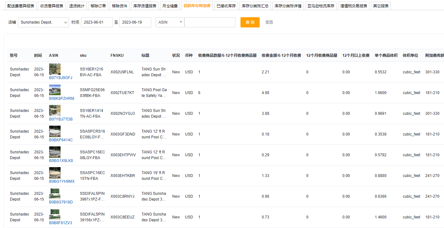The width and height of the screenshot is (444, 228).
Task: Open the 店铺 Sunshades Depot dropdown
Action: (43, 22)
